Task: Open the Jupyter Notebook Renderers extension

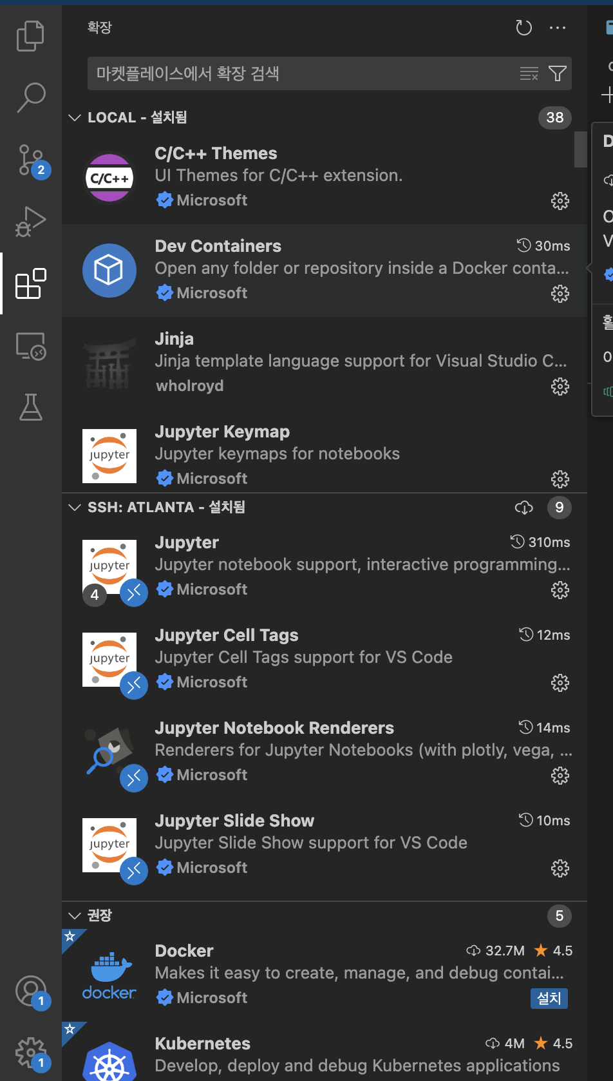Action: click(325, 752)
